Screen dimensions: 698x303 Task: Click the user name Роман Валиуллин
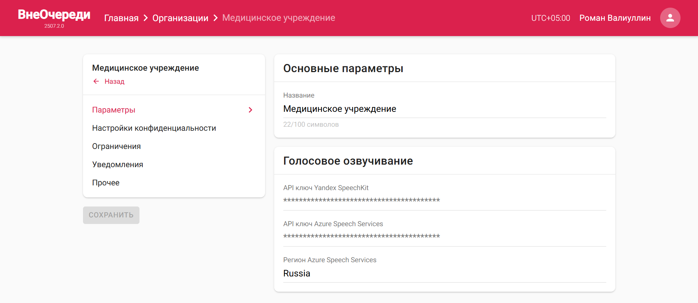615,18
